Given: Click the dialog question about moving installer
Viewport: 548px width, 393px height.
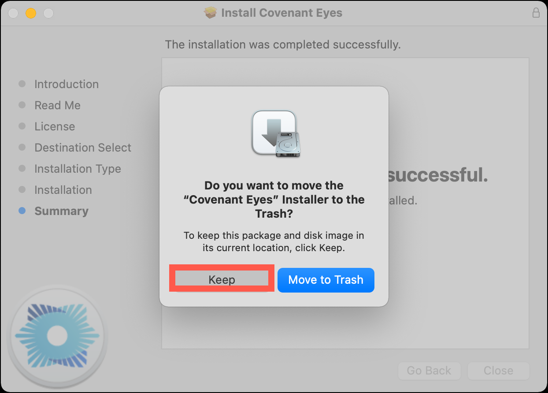Looking at the screenshot, I should pyautogui.click(x=274, y=200).
